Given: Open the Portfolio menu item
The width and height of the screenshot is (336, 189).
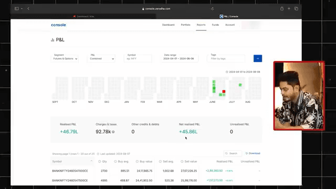Looking at the screenshot, I should [185, 25].
